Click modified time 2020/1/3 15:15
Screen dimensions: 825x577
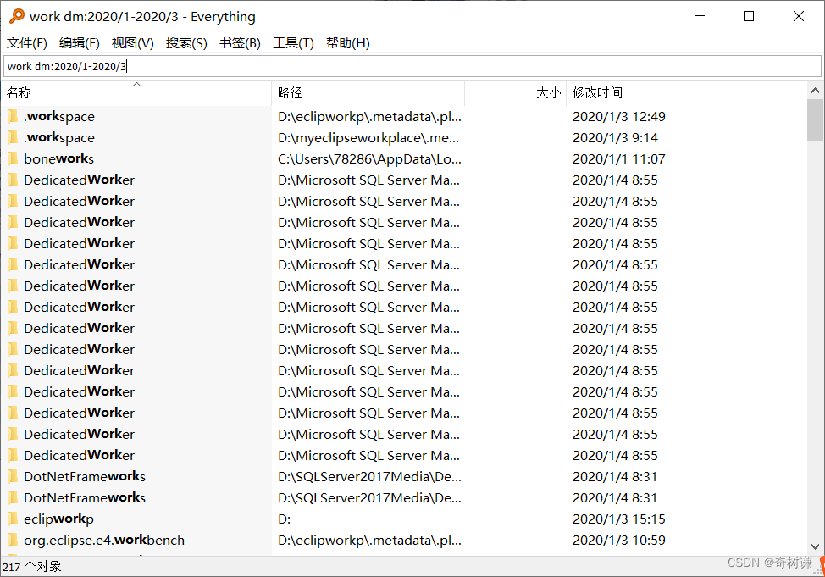pyautogui.click(x=618, y=519)
